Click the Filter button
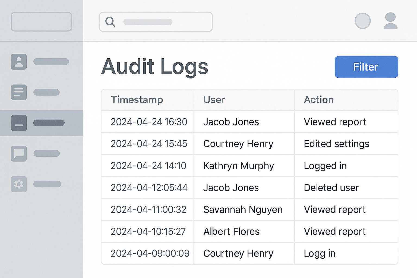This screenshot has height=278, width=417. pos(366,67)
